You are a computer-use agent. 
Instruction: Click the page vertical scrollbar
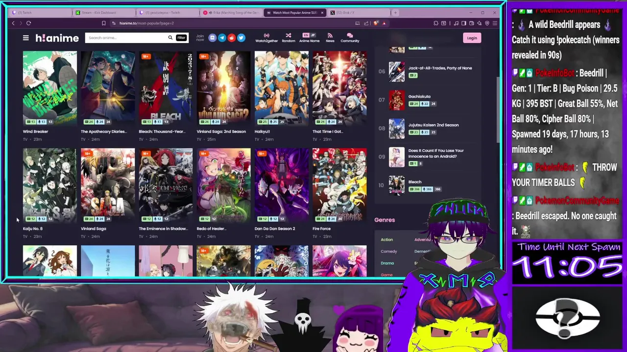coord(499,110)
